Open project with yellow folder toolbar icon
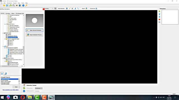Image resolution: width=179 pixels, height=100 pixels. [x=4, y=6]
